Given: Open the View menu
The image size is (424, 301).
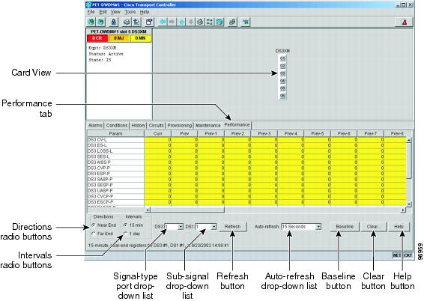Looking at the screenshot, I should point(115,12).
